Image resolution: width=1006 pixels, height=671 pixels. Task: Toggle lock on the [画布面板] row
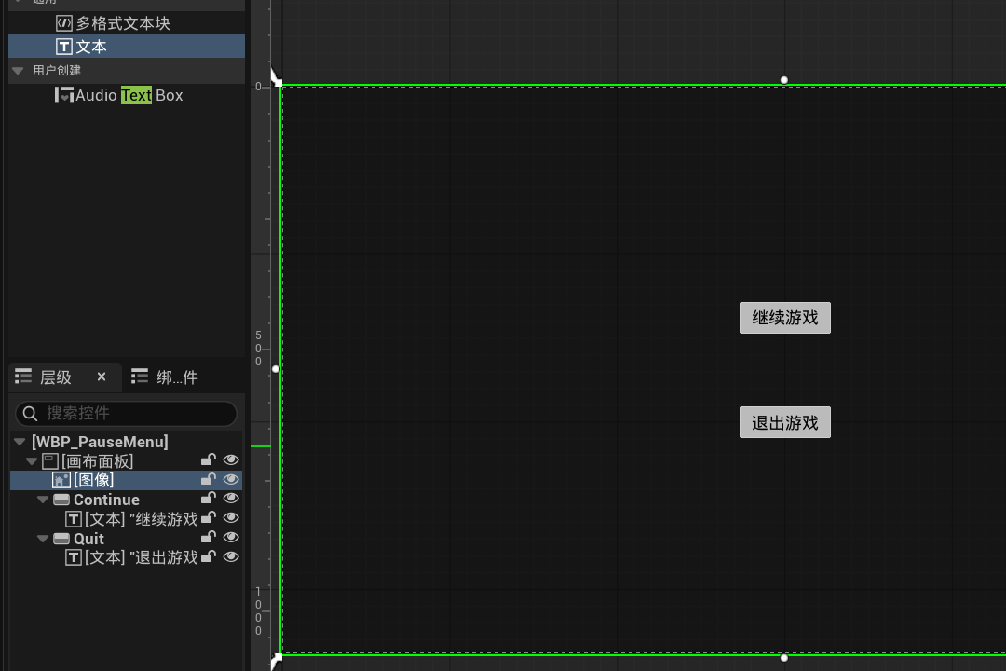pos(209,459)
